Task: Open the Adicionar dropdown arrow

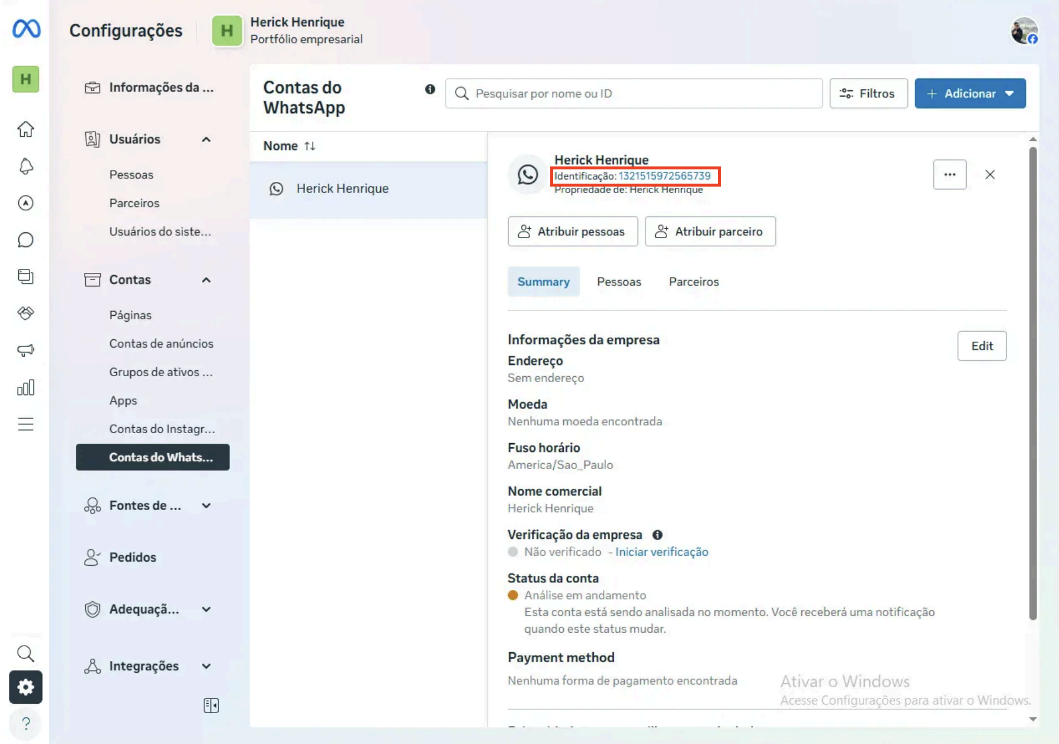Action: (1010, 93)
